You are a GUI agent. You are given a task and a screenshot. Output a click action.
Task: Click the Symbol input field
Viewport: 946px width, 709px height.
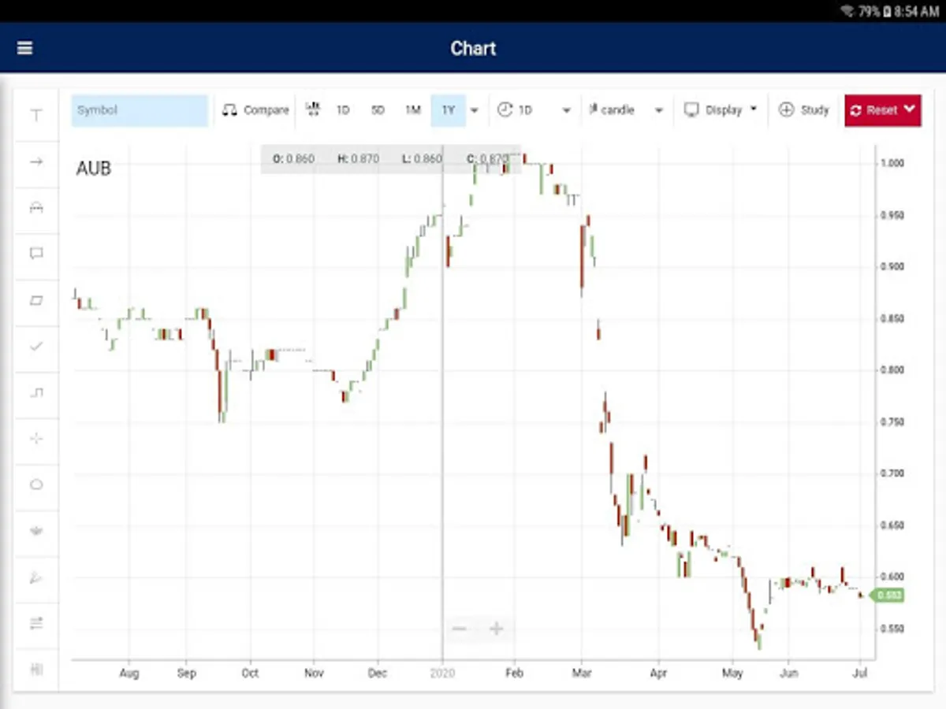[x=140, y=110]
